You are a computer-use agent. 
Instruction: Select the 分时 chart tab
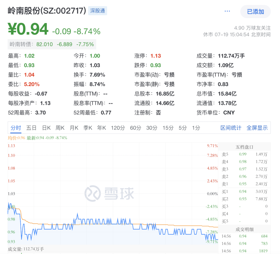click(16, 128)
